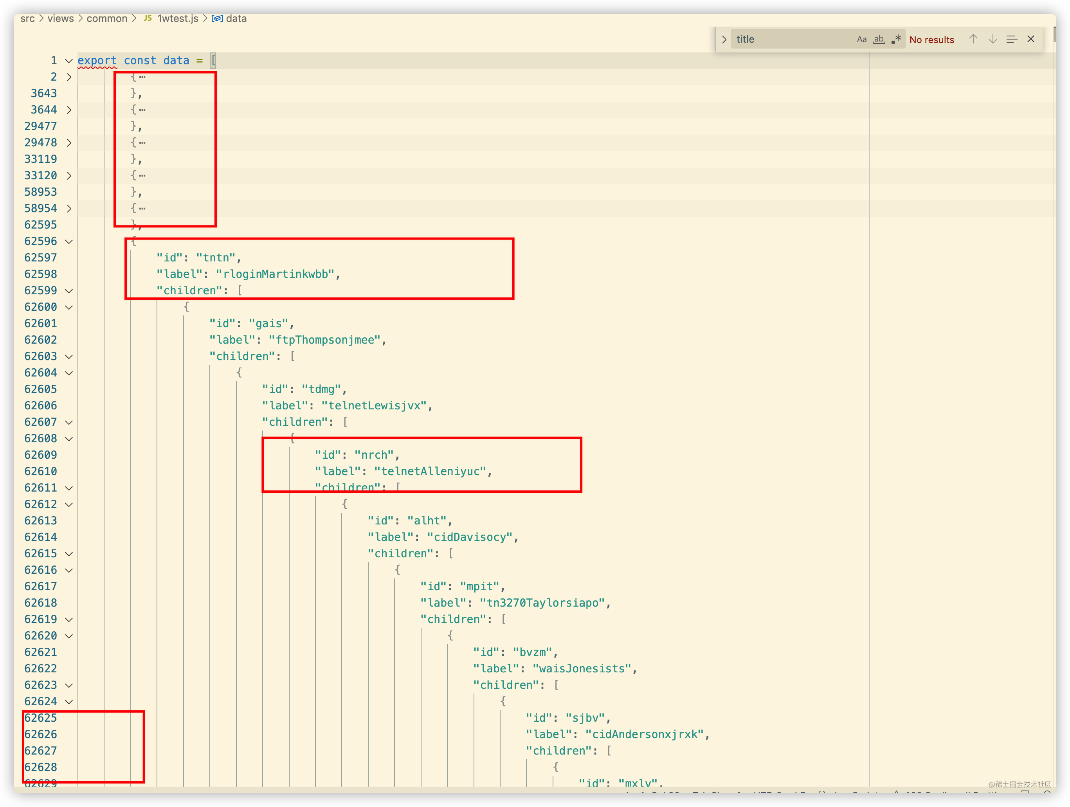Click the data symbol breadcrumb
Screen dimensions: 1070x807
pyautogui.click(x=236, y=18)
